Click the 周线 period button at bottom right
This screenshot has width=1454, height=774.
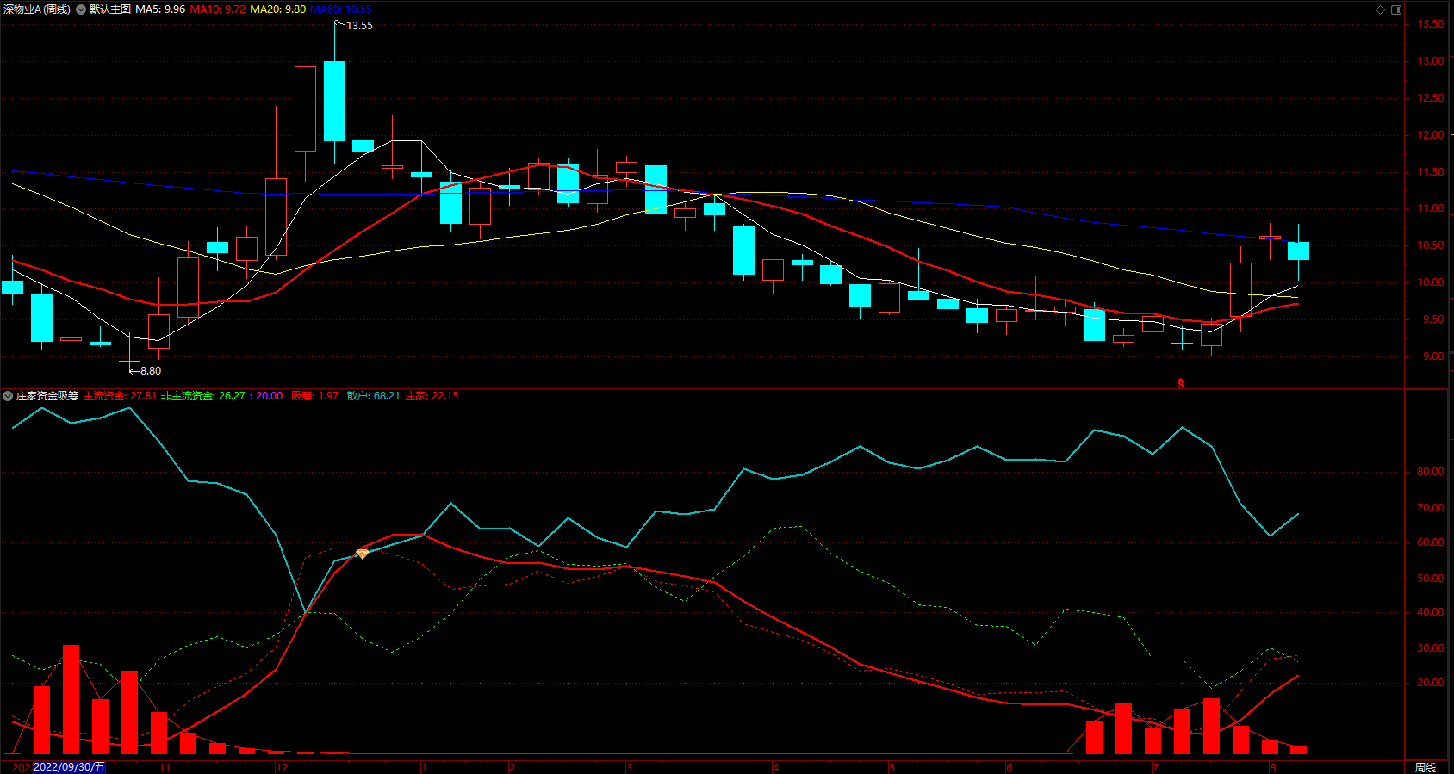pyautogui.click(x=1426, y=767)
